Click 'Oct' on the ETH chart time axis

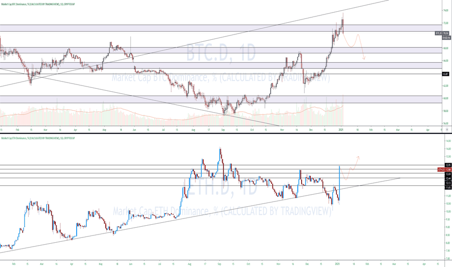click(248, 264)
